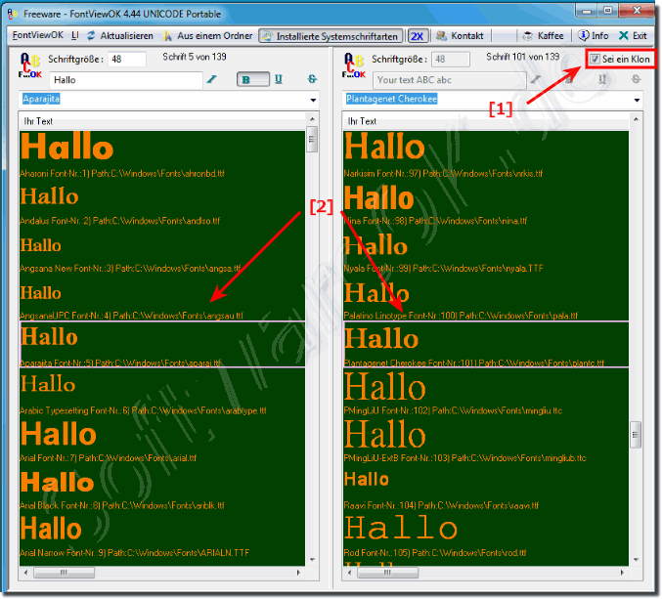Click Exit in the toolbar

click(633, 36)
